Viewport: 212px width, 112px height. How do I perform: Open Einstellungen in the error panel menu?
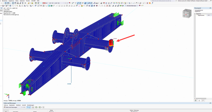click(31, 105)
